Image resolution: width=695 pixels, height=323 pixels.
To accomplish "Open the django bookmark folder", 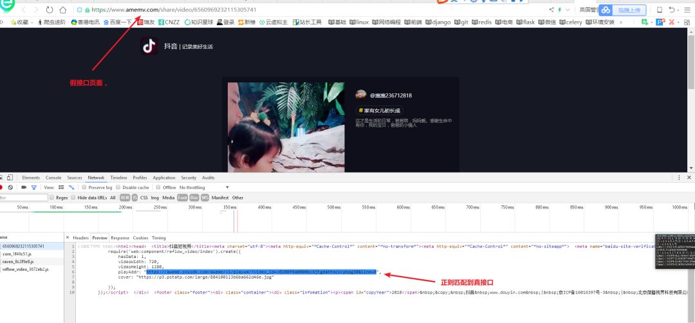I will pyautogui.click(x=438, y=22).
